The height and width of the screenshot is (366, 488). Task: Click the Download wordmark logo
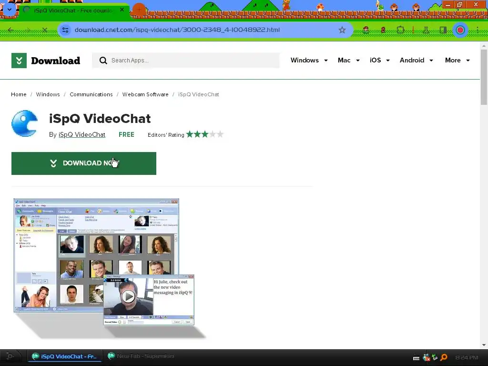click(56, 61)
